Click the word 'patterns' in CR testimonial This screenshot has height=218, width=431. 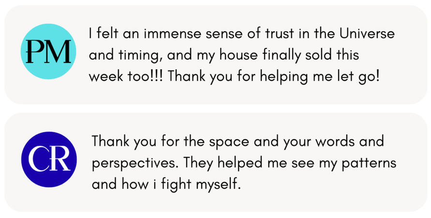(369, 164)
